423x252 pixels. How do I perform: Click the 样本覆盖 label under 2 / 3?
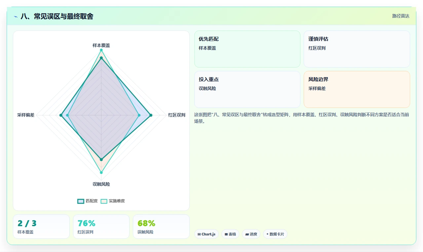[x=25, y=232]
